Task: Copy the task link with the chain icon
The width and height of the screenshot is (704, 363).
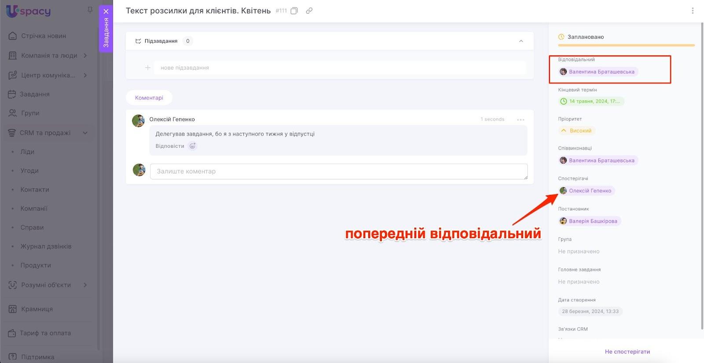Action: (309, 11)
